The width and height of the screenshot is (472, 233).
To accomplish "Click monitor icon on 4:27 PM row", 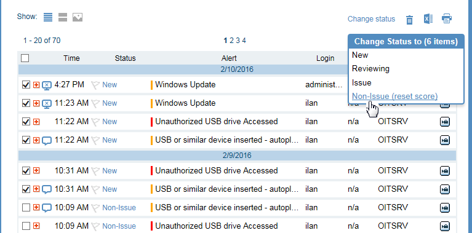I will pyautogui.click(x=47, y=85).
